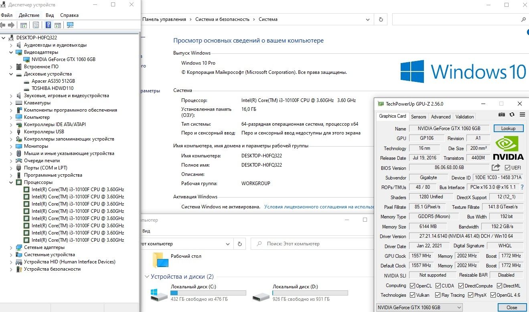Click NVIDIA logo in GPU-Z

click(x=508, y=148)
